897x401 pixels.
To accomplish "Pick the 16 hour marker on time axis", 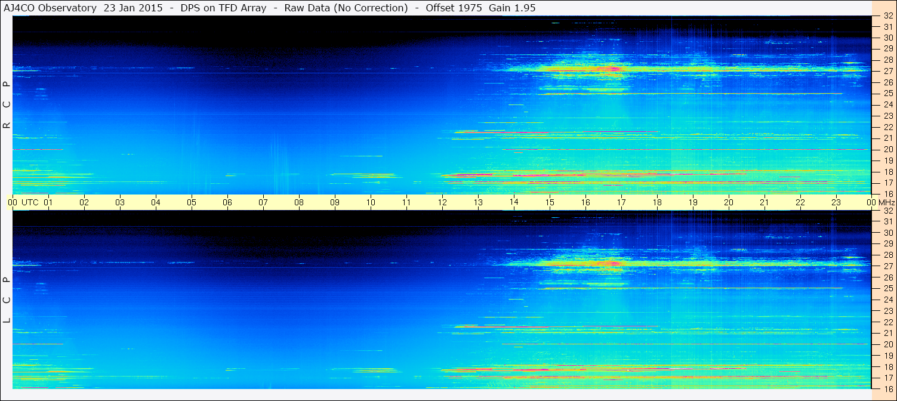I will coord(585,202).
